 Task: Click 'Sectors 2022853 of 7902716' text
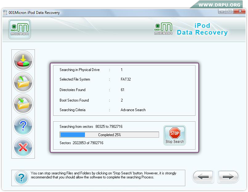[x=82, y=143]
